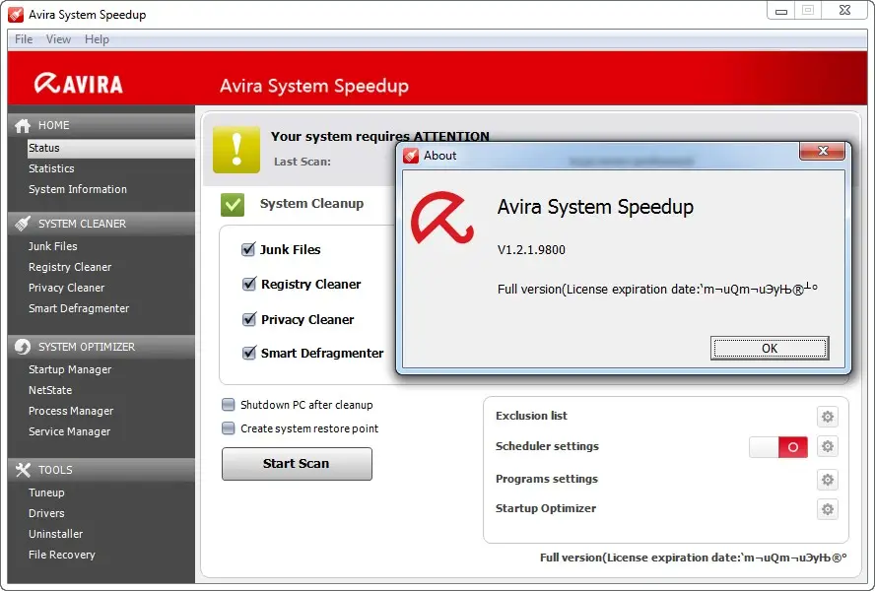The width and height of the screenshot is (875, 591).
Task: Click the Home house icon in sidebar
Action: point(23,125)
